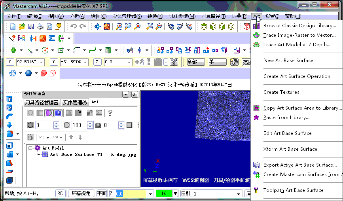Click the 平面 button in status bar
The height and width of the screenshot is (201, 343).
[x=102, y=193]
